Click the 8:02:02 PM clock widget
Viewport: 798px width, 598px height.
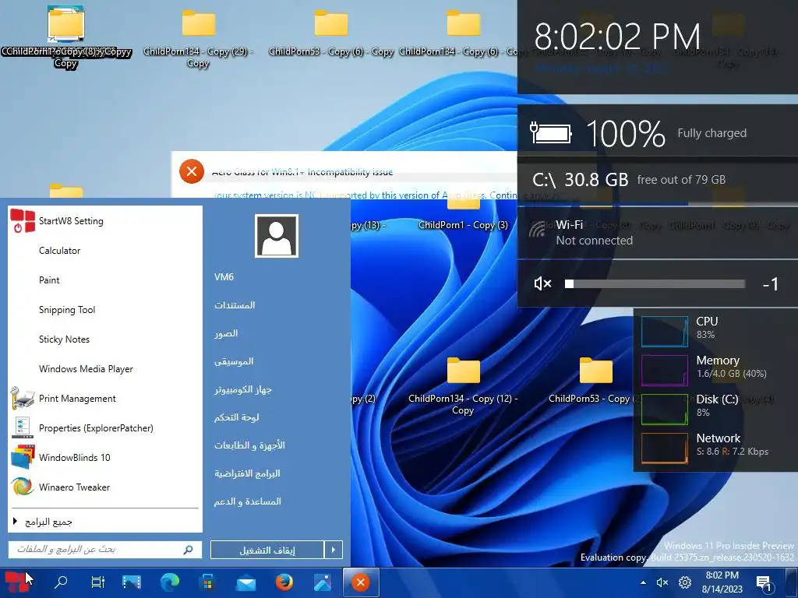617,37
